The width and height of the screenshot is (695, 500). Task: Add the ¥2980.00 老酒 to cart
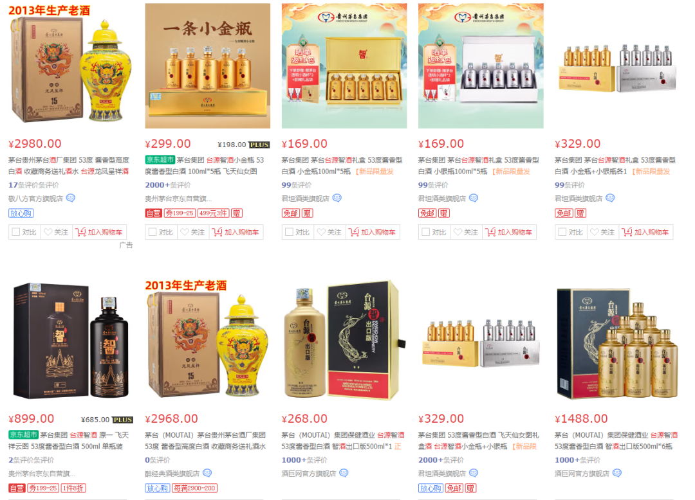coord(99,232)
